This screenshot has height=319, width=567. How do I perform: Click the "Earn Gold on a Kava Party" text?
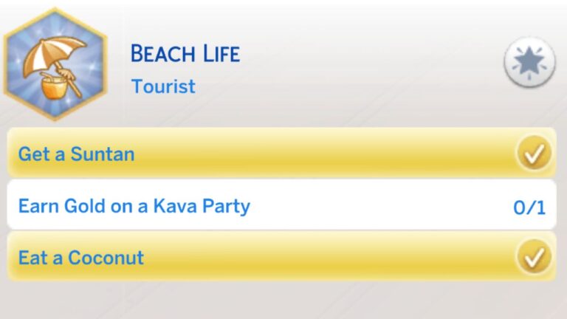coord(134,205)
